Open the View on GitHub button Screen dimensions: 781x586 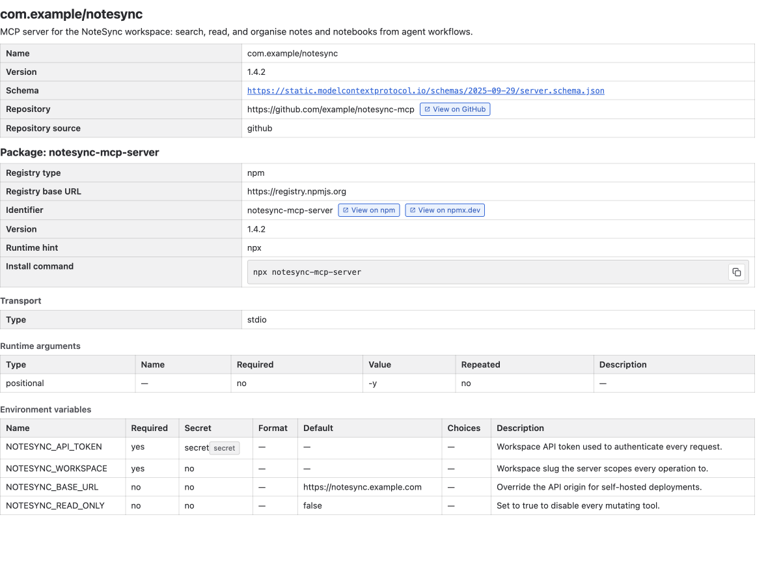pos(455,109)
